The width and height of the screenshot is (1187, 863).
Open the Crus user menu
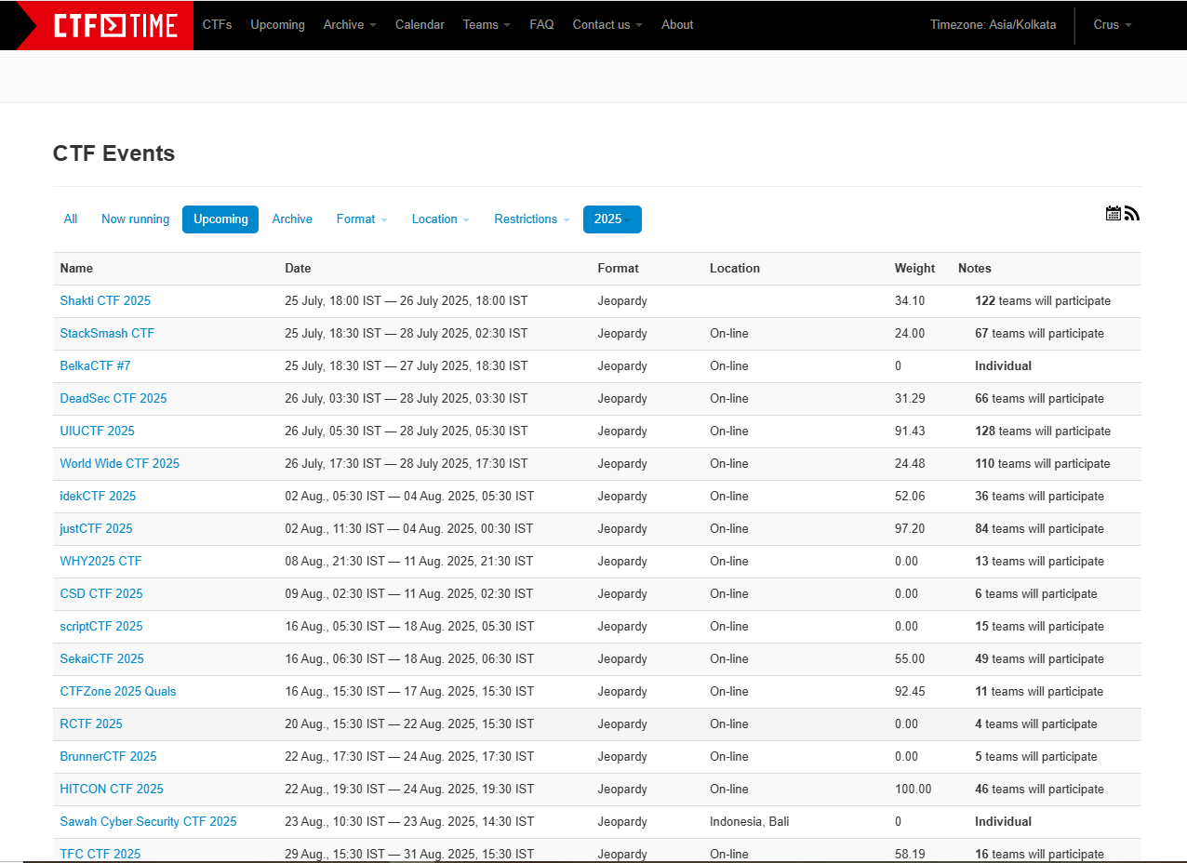[1113, 25]
